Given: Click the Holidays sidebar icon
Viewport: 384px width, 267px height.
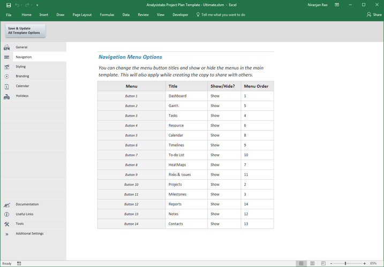Looking at the screenshot, I should pyautogui.click(x=6, y=97).
